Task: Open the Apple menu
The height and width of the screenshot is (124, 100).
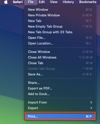Action: pos(6,2)
